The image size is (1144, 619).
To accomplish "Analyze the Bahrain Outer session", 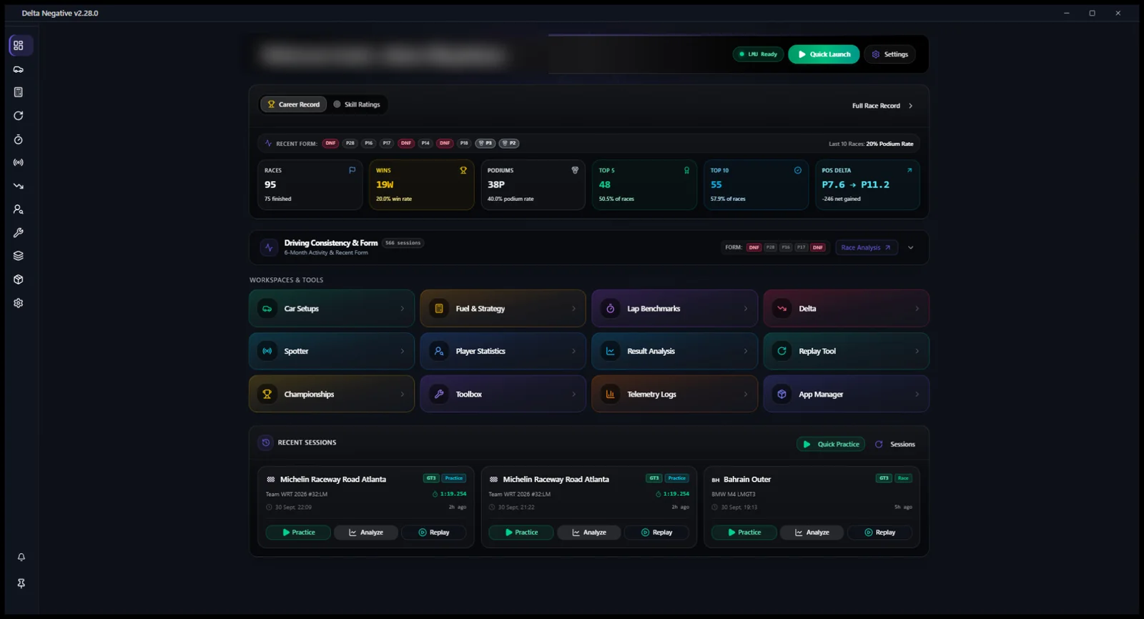I will [812, 533].
